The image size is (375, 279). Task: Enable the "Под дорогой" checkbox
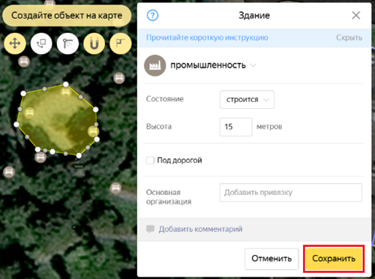coord(150,160)
